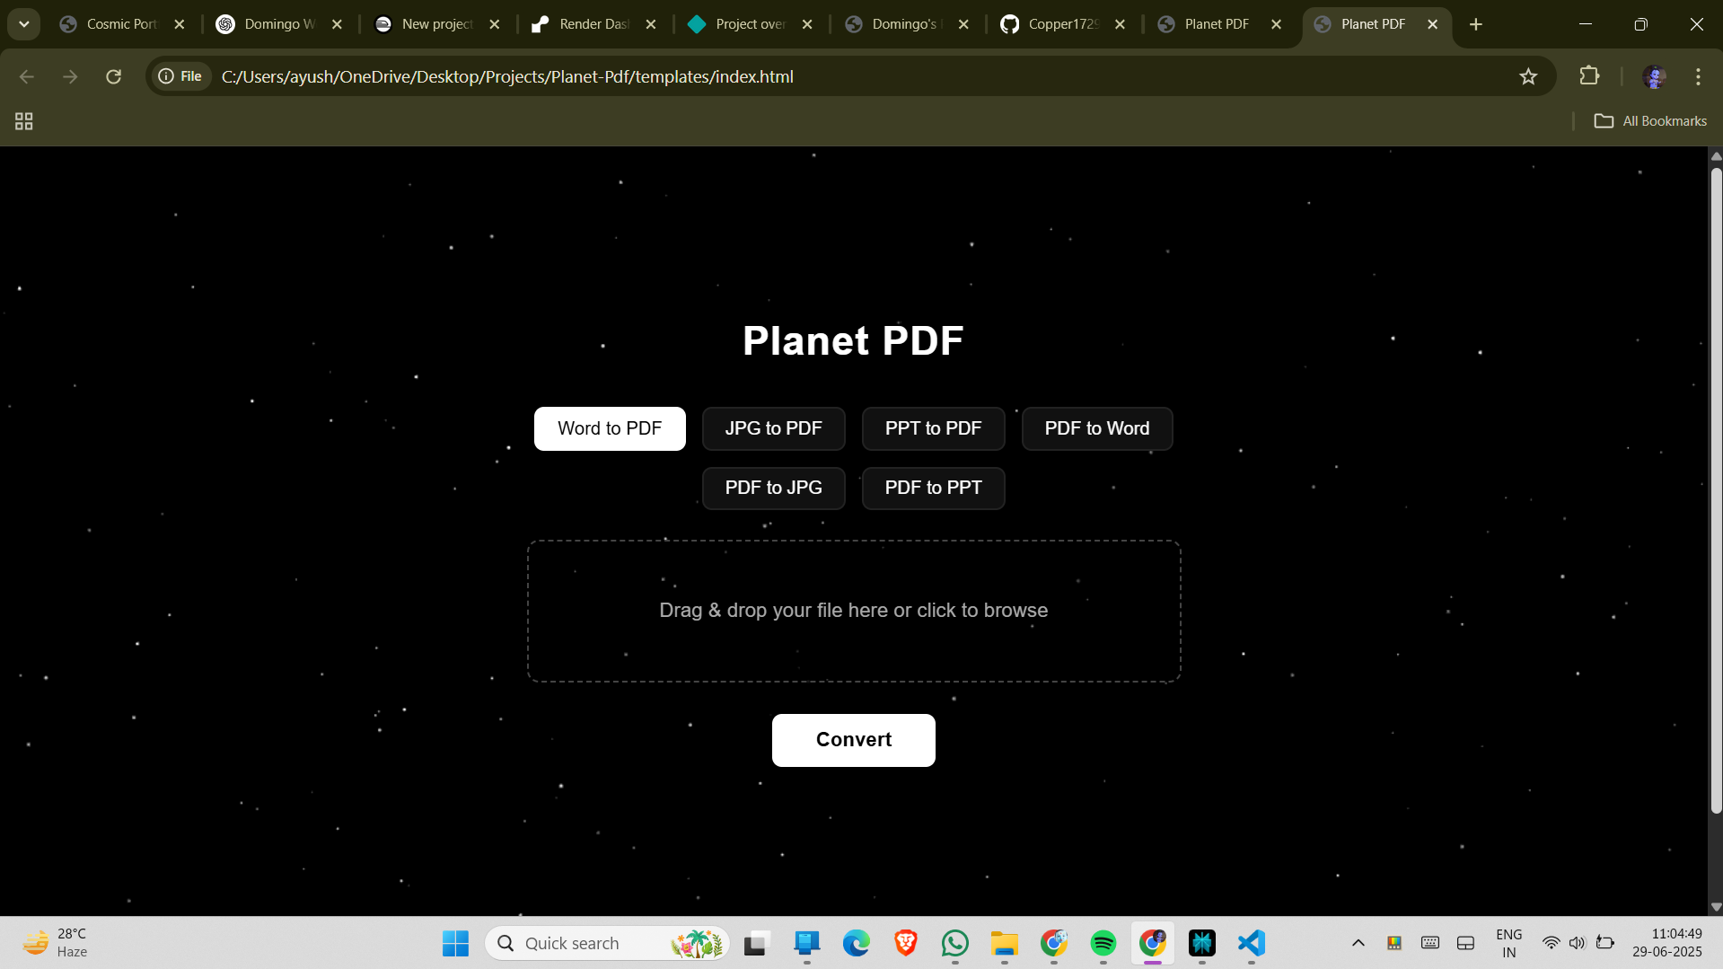Click the Convert button
The image size is (1723, 969).
(852, 739)
